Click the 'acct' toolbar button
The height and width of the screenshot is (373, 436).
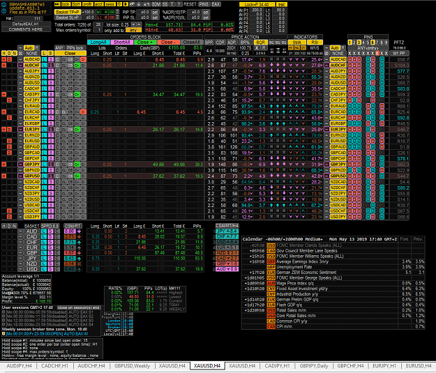coord(98,4)
